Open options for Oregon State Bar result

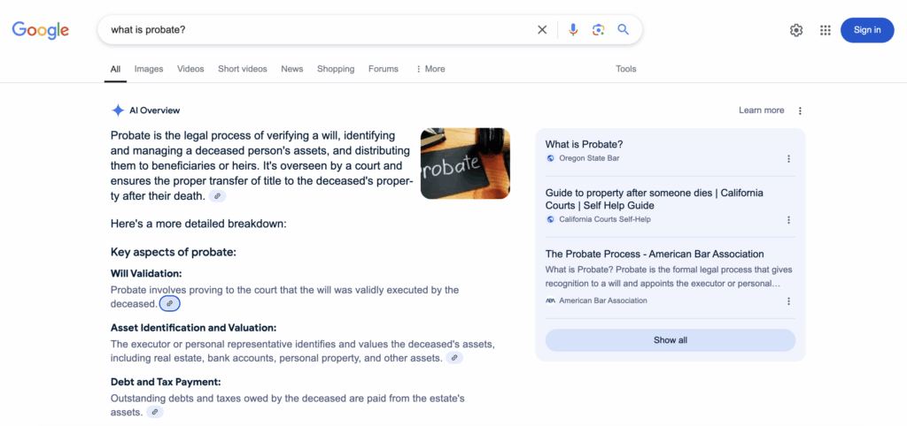[x=787, y=159]
